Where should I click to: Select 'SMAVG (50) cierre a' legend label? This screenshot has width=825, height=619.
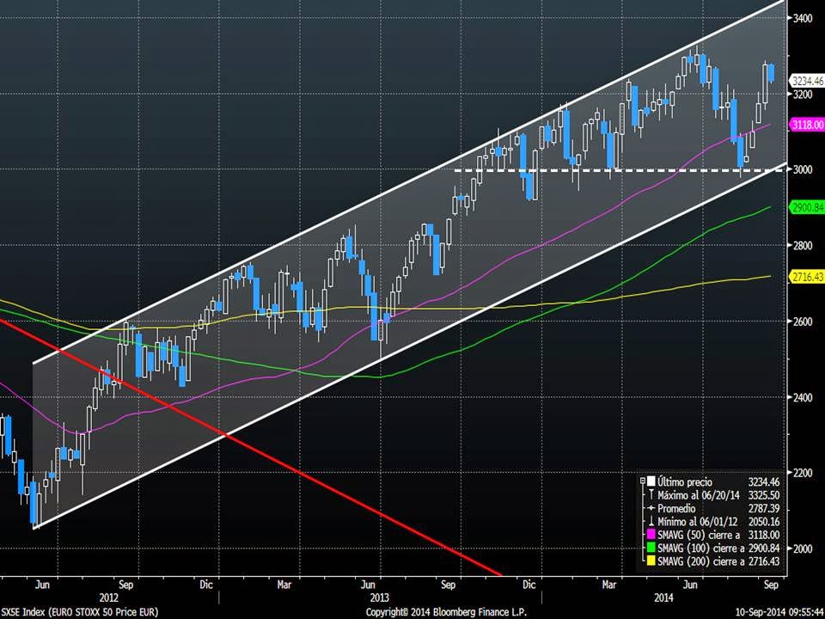click(699, 536)
